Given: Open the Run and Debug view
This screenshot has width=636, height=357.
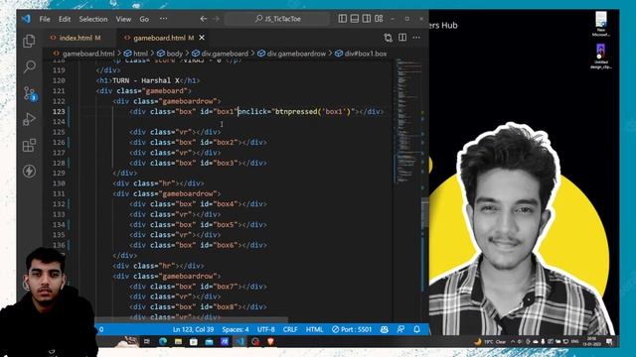Looking at the screenshot, I should 29,119.
